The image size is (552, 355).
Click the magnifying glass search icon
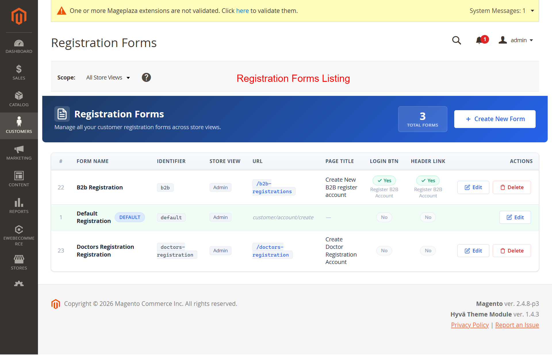pyautogui.click(x=456, y=40)
